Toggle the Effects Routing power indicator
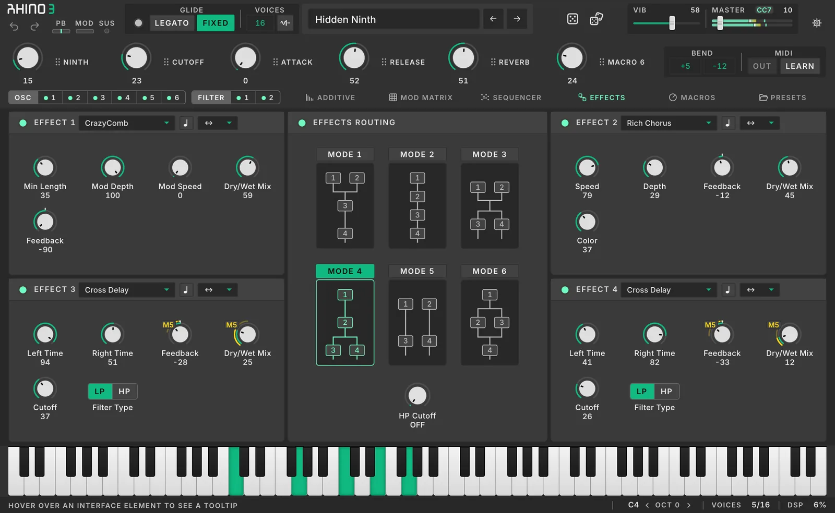This screenshot has height=513, width=835. [x=302, y=123]
